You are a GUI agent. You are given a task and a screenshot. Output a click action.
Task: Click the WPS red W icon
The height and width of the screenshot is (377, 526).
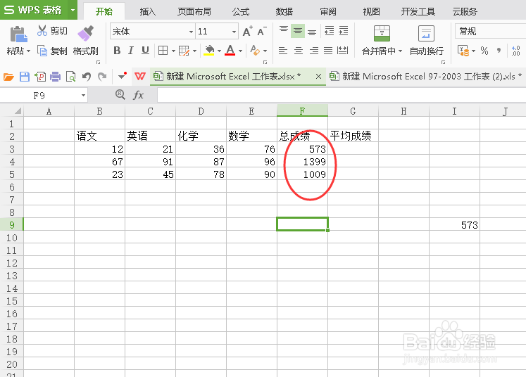(140, 77)
